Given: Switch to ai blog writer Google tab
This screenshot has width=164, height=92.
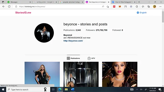Looking at the screenshot, I should (45, 2).
